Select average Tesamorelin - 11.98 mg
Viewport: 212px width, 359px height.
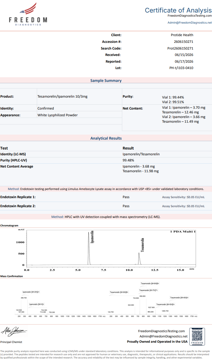coord(141,171)
